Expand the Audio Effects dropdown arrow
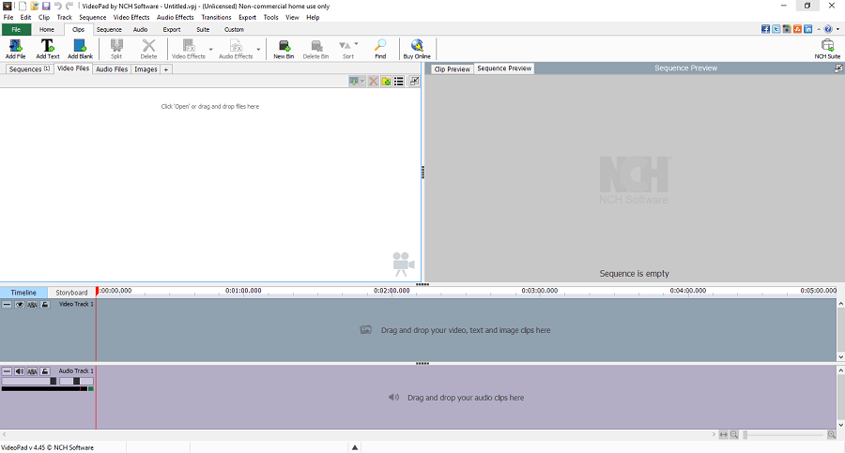 point(258,50)
